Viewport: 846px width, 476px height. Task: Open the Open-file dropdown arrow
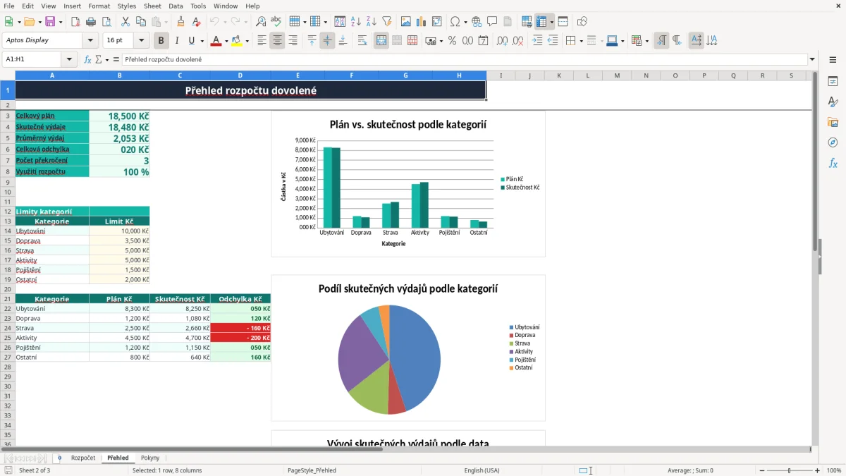coord(39,22)
